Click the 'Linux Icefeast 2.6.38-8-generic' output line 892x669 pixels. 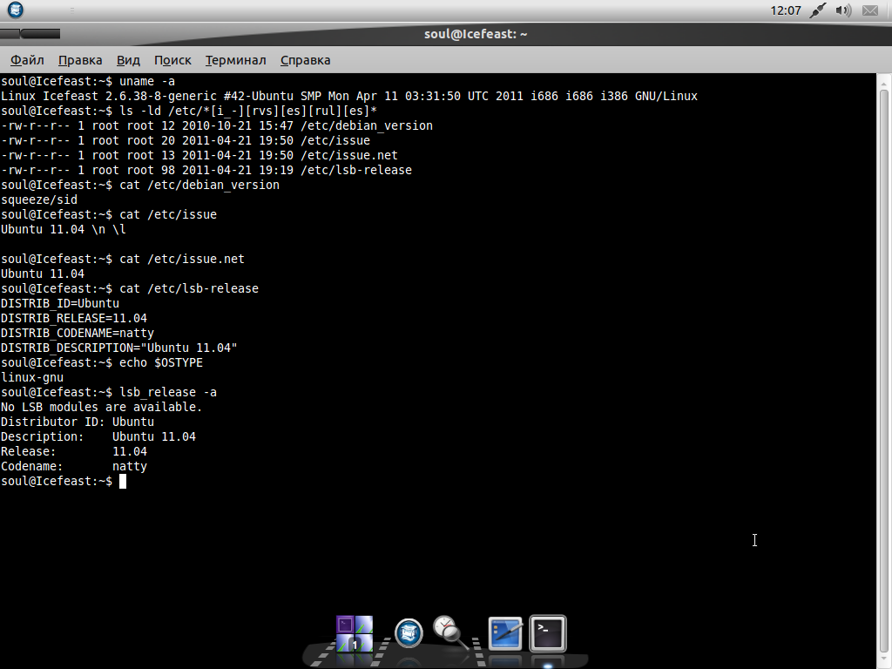348,96
